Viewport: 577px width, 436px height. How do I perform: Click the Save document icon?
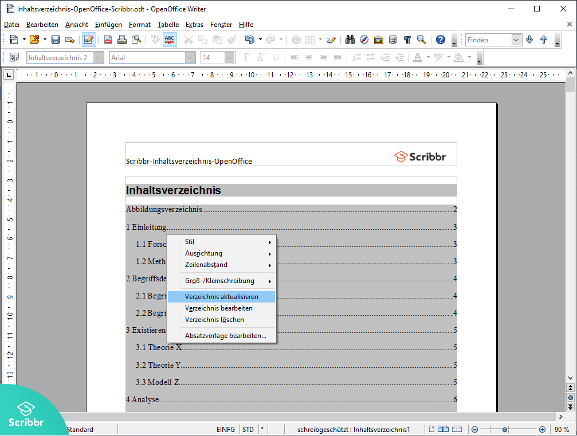(56, 40)
